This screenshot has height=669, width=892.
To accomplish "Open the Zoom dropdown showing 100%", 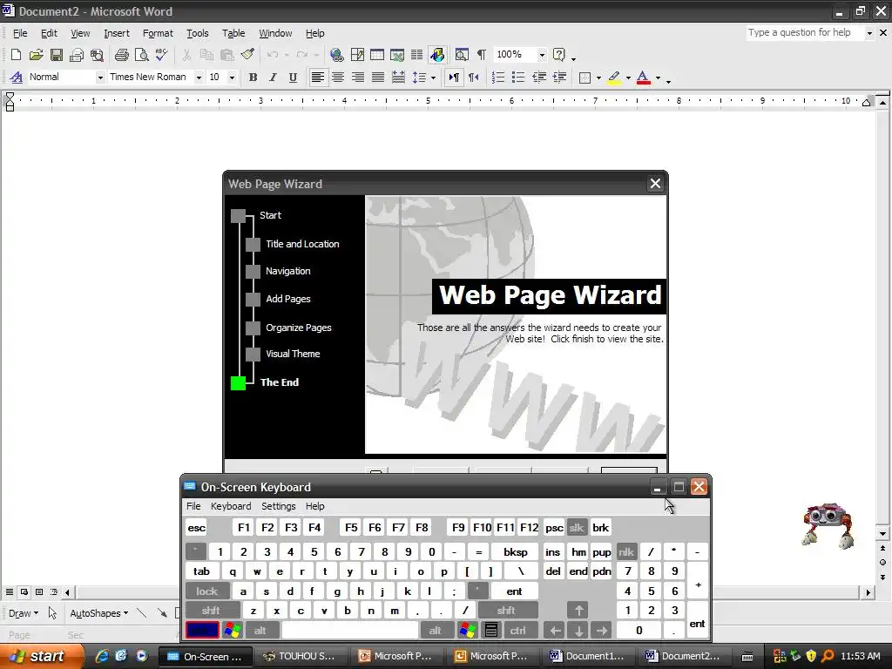I will tap(542, 55).
